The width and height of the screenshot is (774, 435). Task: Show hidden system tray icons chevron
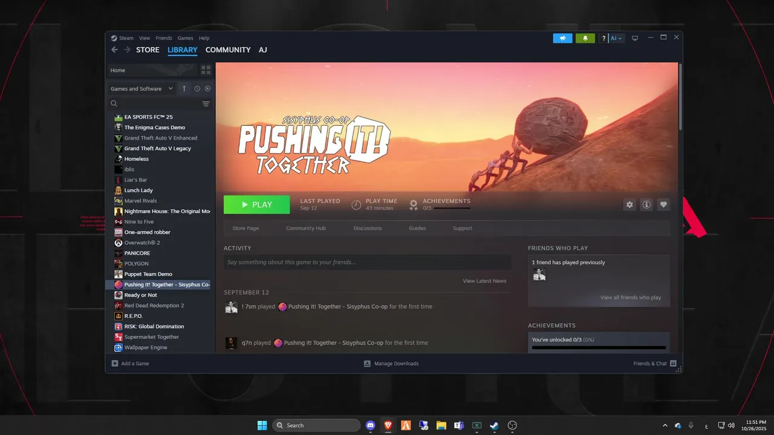[665, 425]
